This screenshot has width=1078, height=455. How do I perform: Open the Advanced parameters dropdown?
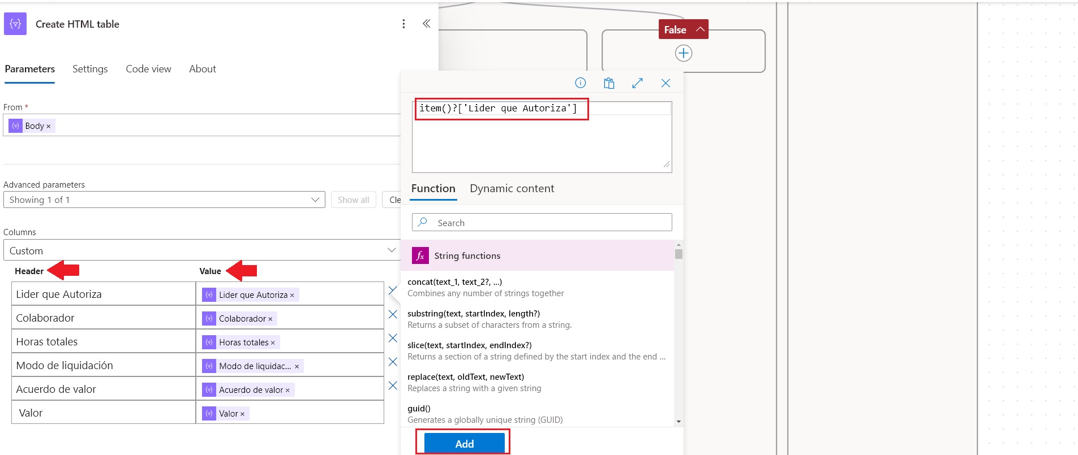(x=164, y=200)
